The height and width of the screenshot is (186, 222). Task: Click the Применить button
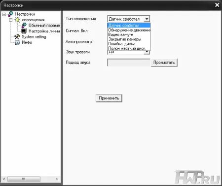tap(109, 98)
